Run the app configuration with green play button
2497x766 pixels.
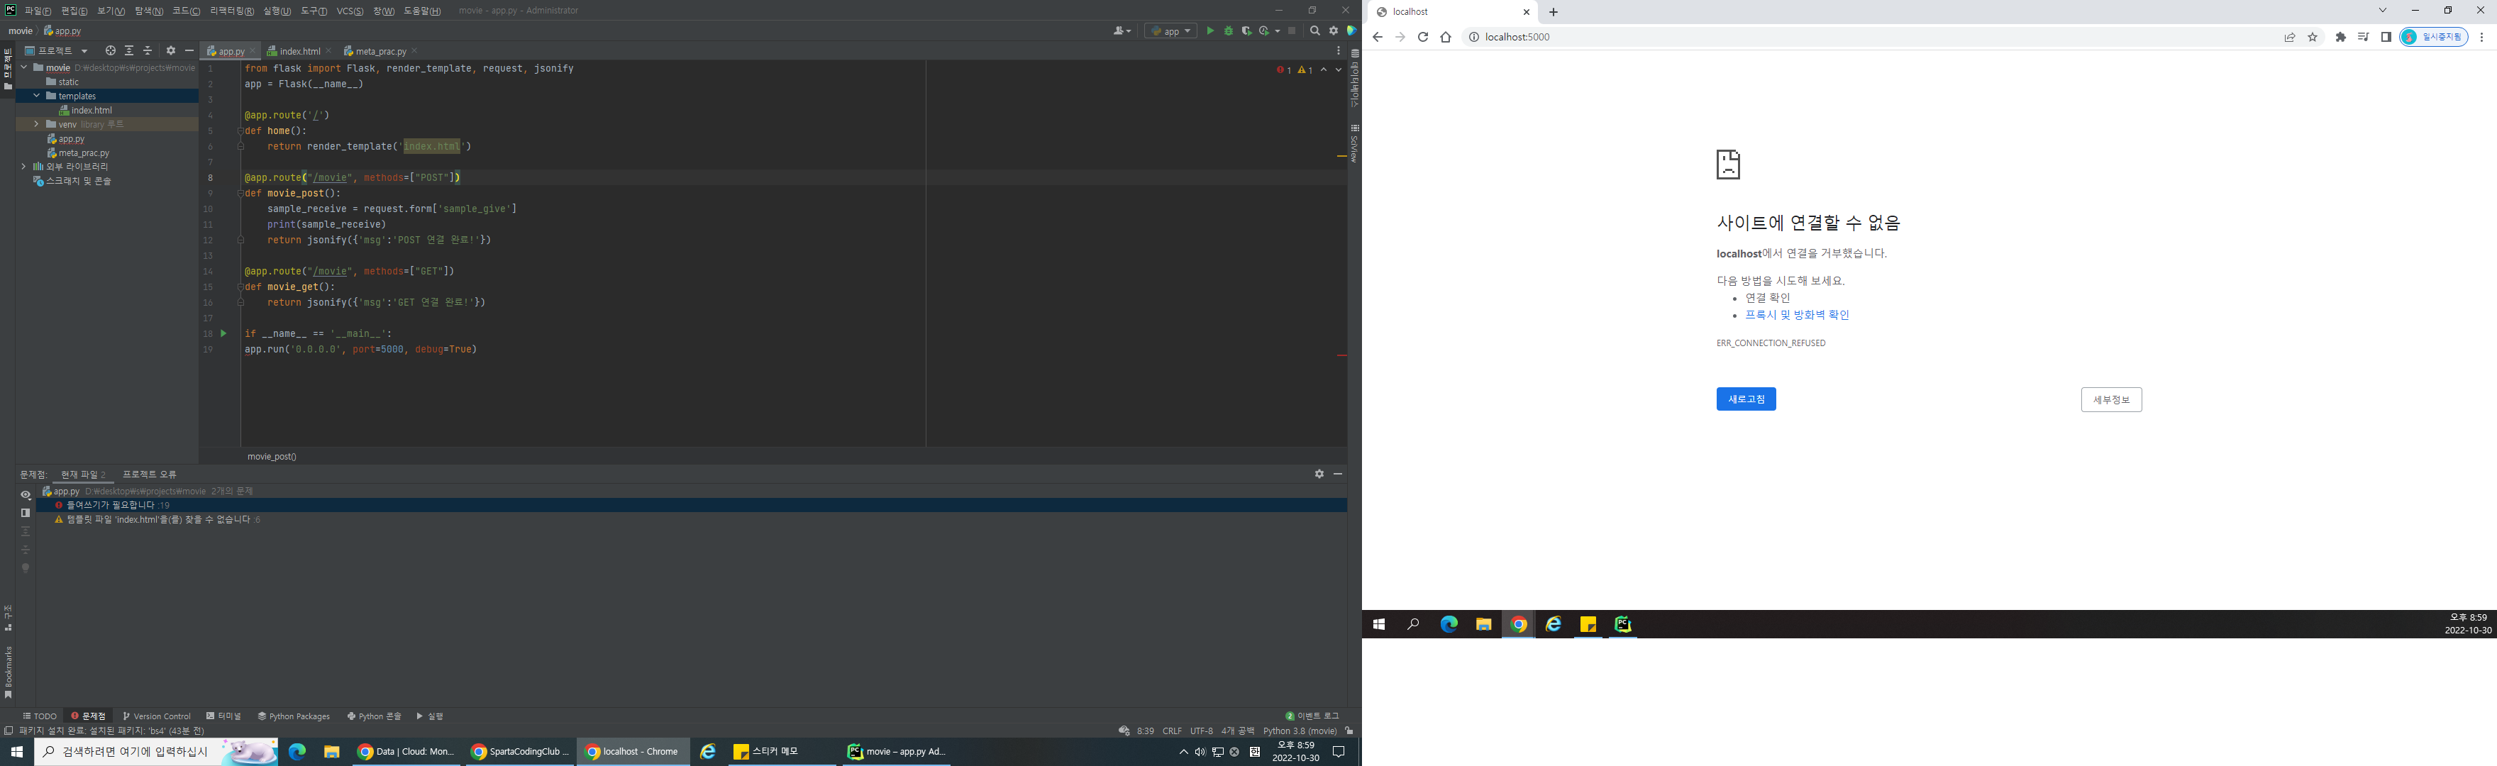(x=1209, y=31)
